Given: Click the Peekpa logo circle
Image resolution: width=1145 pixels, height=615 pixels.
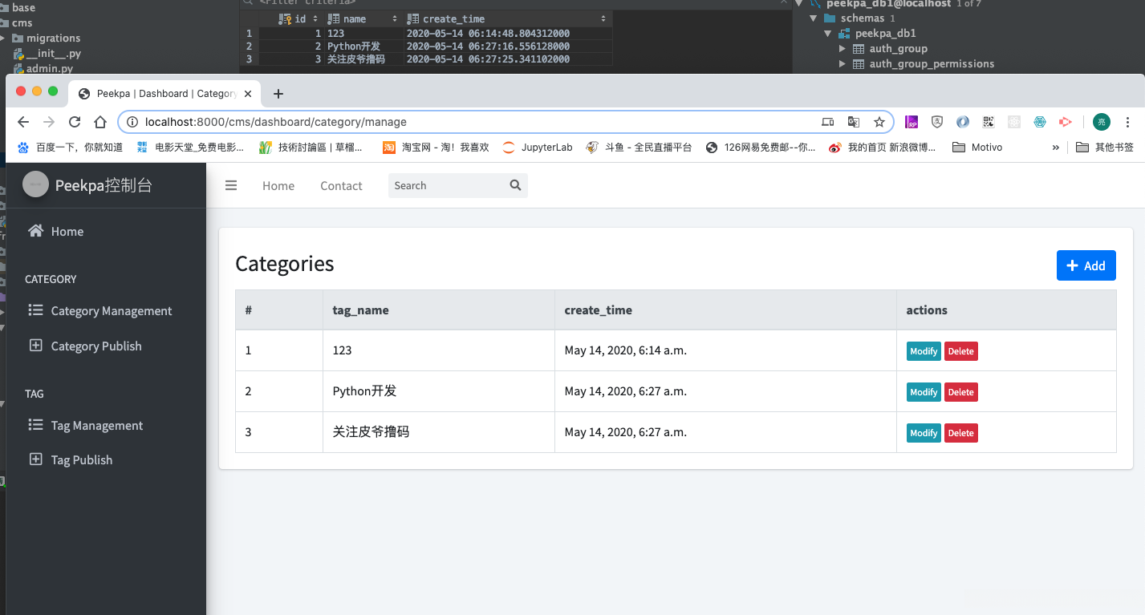Looking at the screenshot, I should (x=35, y=184).
